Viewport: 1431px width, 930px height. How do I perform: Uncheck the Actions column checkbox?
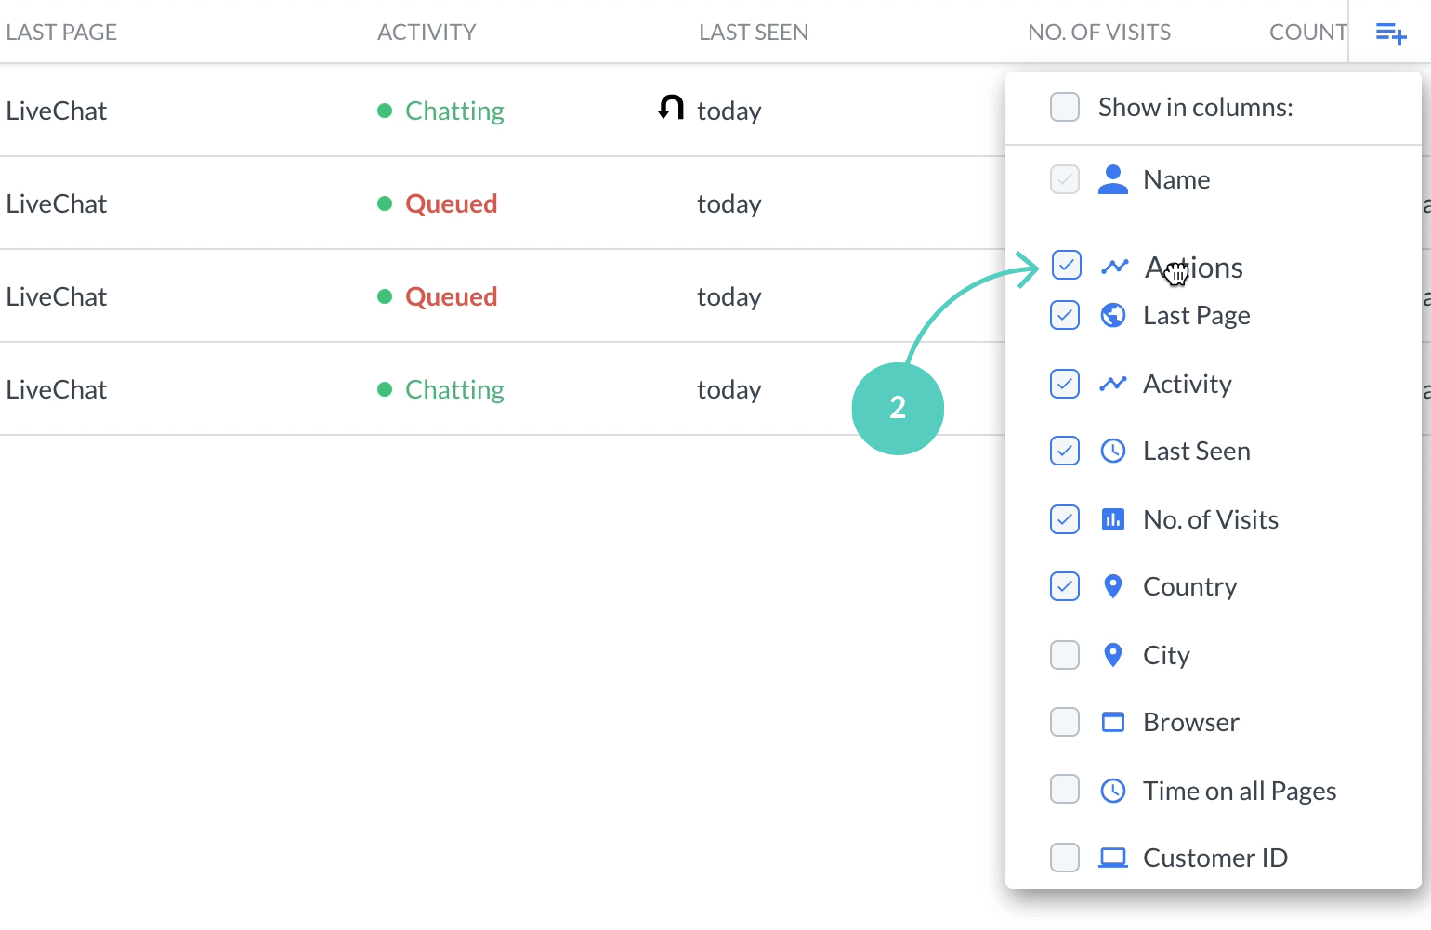[x=1067, y=265]
